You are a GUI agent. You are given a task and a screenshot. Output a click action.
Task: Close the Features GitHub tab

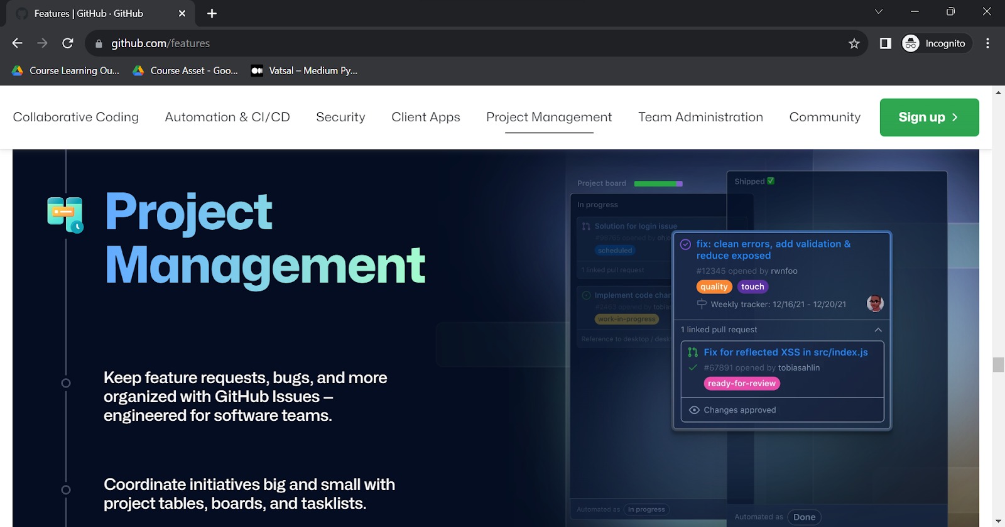click(182, 13)
